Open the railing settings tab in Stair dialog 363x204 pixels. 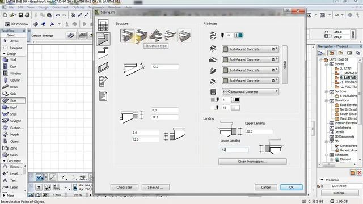pos(103,67)
